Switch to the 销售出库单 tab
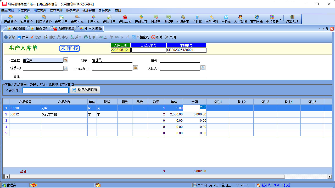335x188 pixels. [x=64, y=29]
